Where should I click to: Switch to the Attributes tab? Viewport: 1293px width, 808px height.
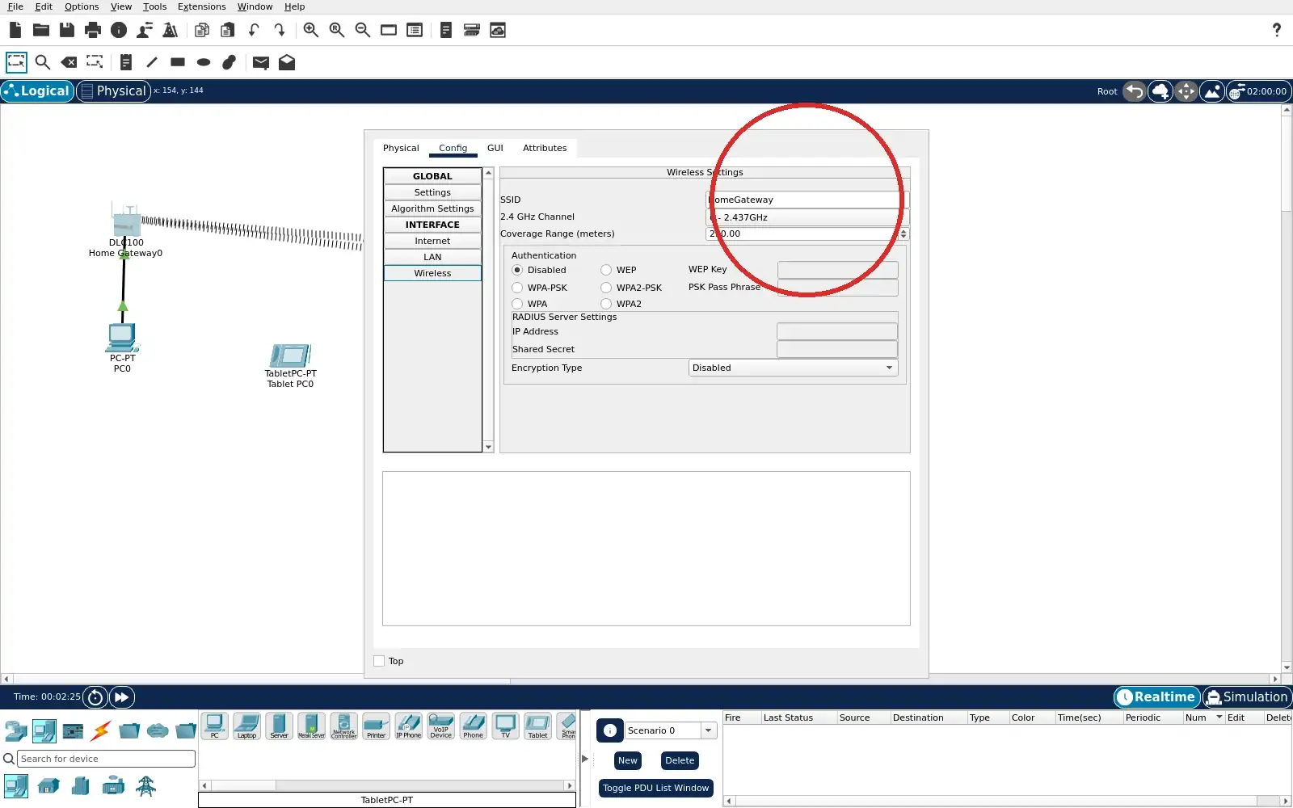545,148
